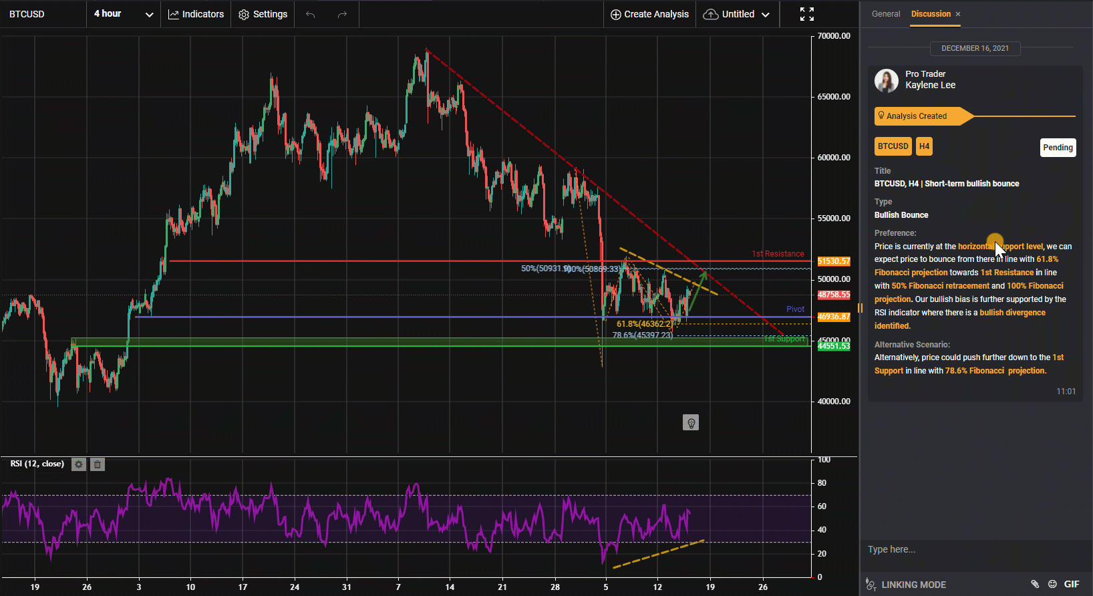Image resolution: width=1093 pixels, height=596 pixels.
Task: Click the panel divider handle
Action: click(x=860, y=308)
